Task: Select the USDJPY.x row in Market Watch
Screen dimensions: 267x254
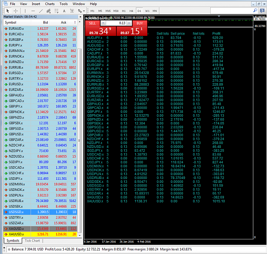Action: pyautogui.click(x=40, y=179)
